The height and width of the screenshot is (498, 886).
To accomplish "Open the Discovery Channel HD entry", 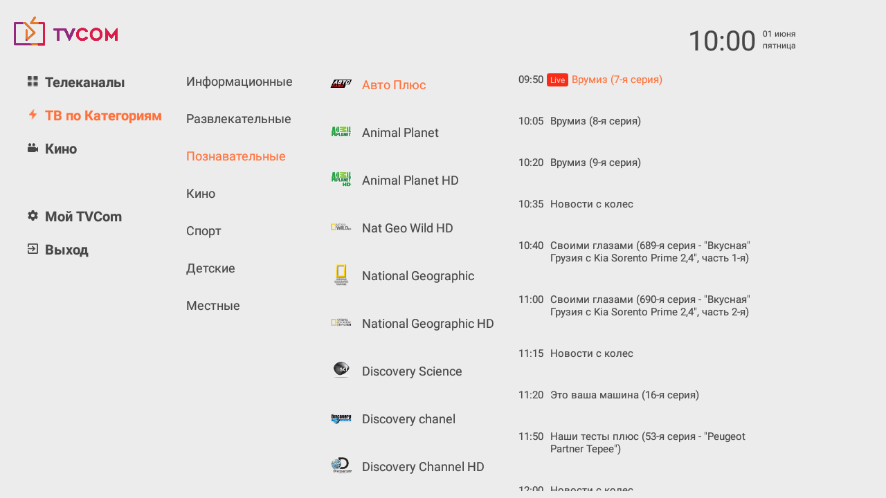I will click(423, 467).
